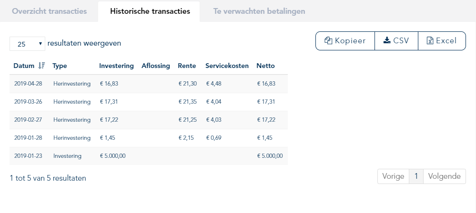The width and height of the screenshot is (476, 213).
Task: Sort by Netto column header
Action: coord(265,66)
